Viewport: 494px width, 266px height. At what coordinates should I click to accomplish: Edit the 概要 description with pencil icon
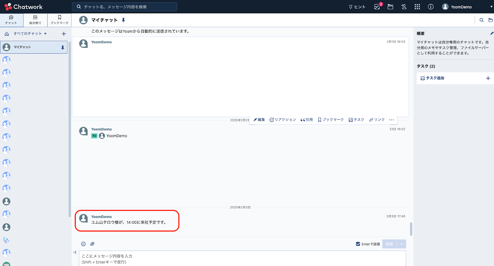[492, 33]
